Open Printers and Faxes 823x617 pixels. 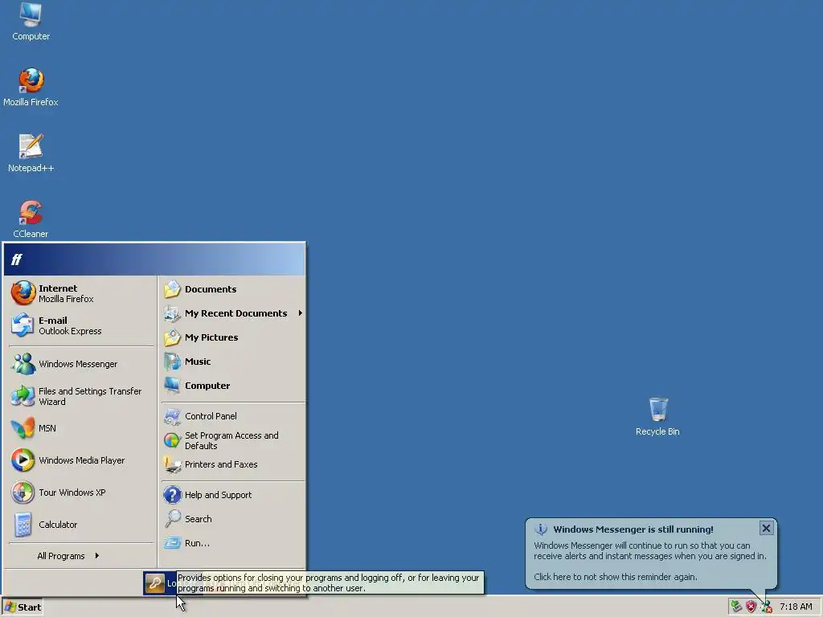(232, 464)
